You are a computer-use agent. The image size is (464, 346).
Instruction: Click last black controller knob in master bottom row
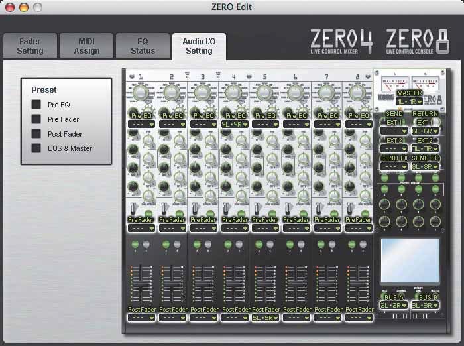coord(435,221)
